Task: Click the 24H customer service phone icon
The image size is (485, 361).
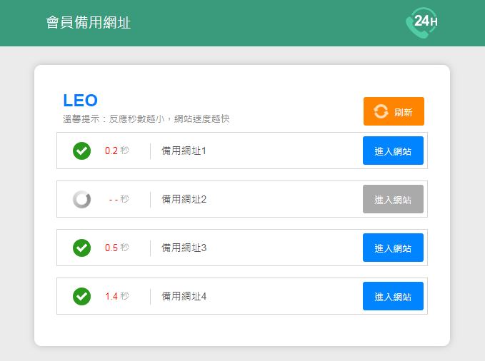Action: point(421,22)
